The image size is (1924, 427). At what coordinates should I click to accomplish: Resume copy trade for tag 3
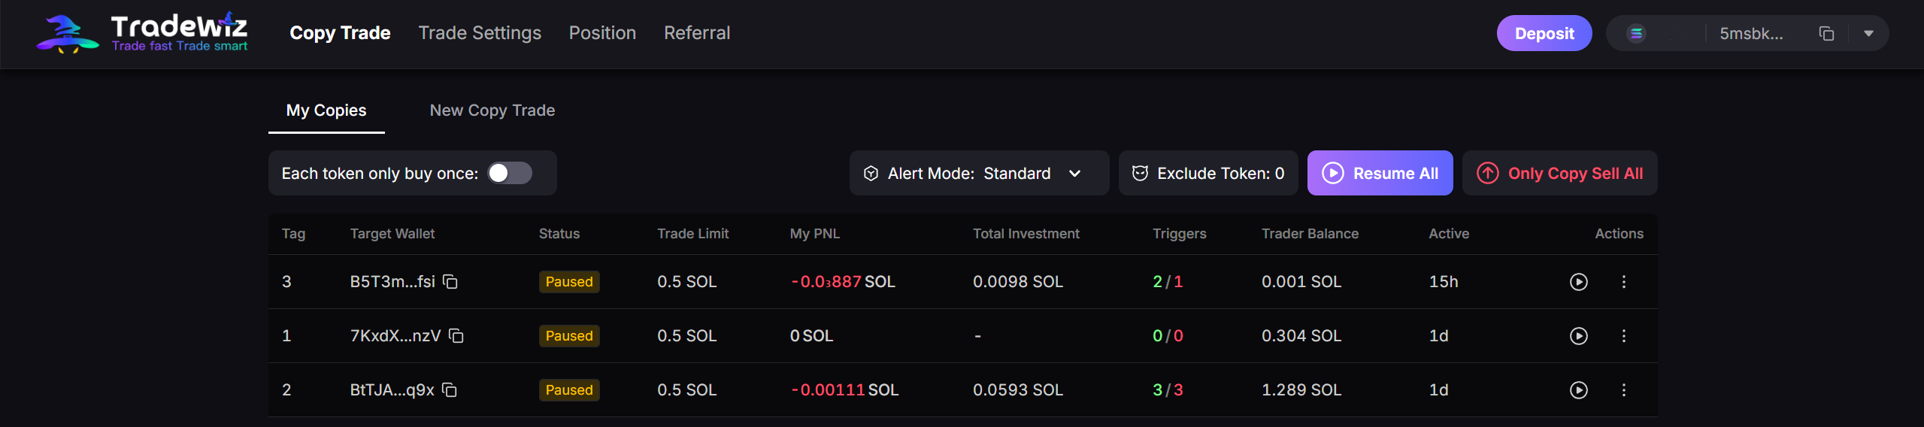point(1578,282)
